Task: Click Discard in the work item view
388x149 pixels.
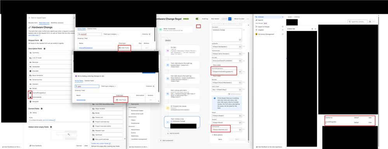Action: (x=79, y=146)
